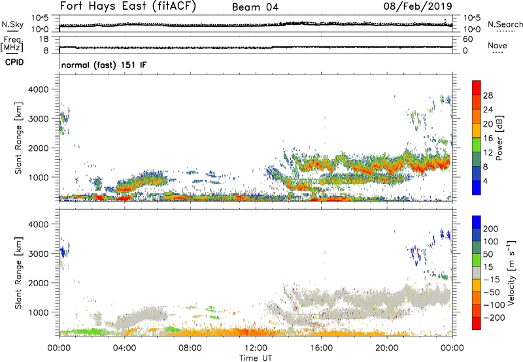Click the red top segment of Power colorbar

tap(477, 88)
